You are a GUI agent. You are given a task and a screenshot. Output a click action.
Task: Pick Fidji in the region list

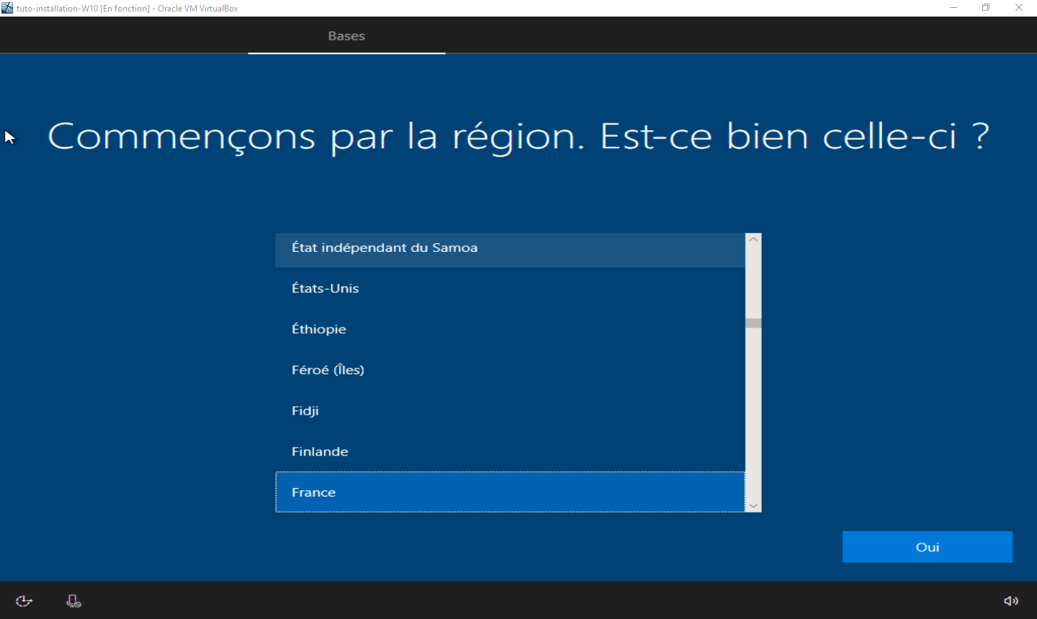pos(510,411)
